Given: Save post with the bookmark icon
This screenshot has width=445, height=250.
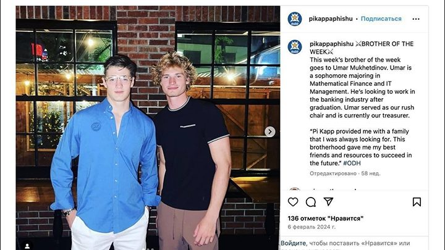Looking at the screenshot, I should click(x=417, y=202).
